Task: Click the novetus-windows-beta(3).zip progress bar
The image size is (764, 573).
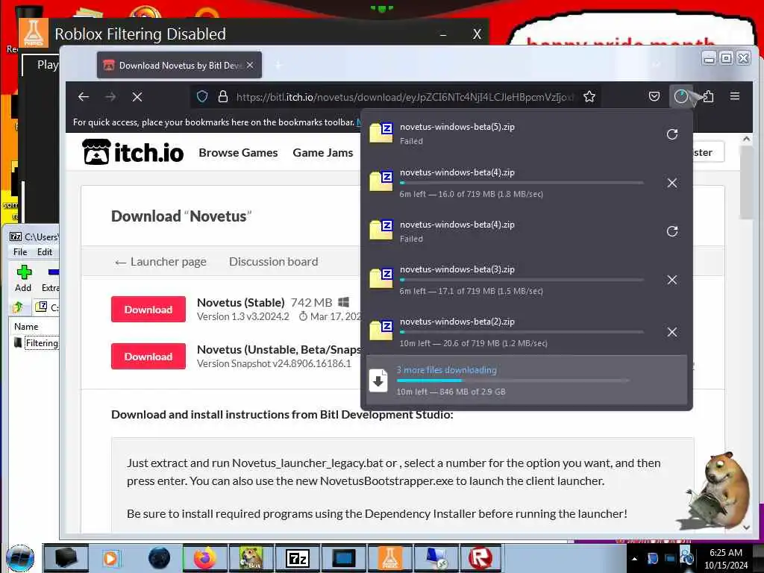Action: point(522,280)
